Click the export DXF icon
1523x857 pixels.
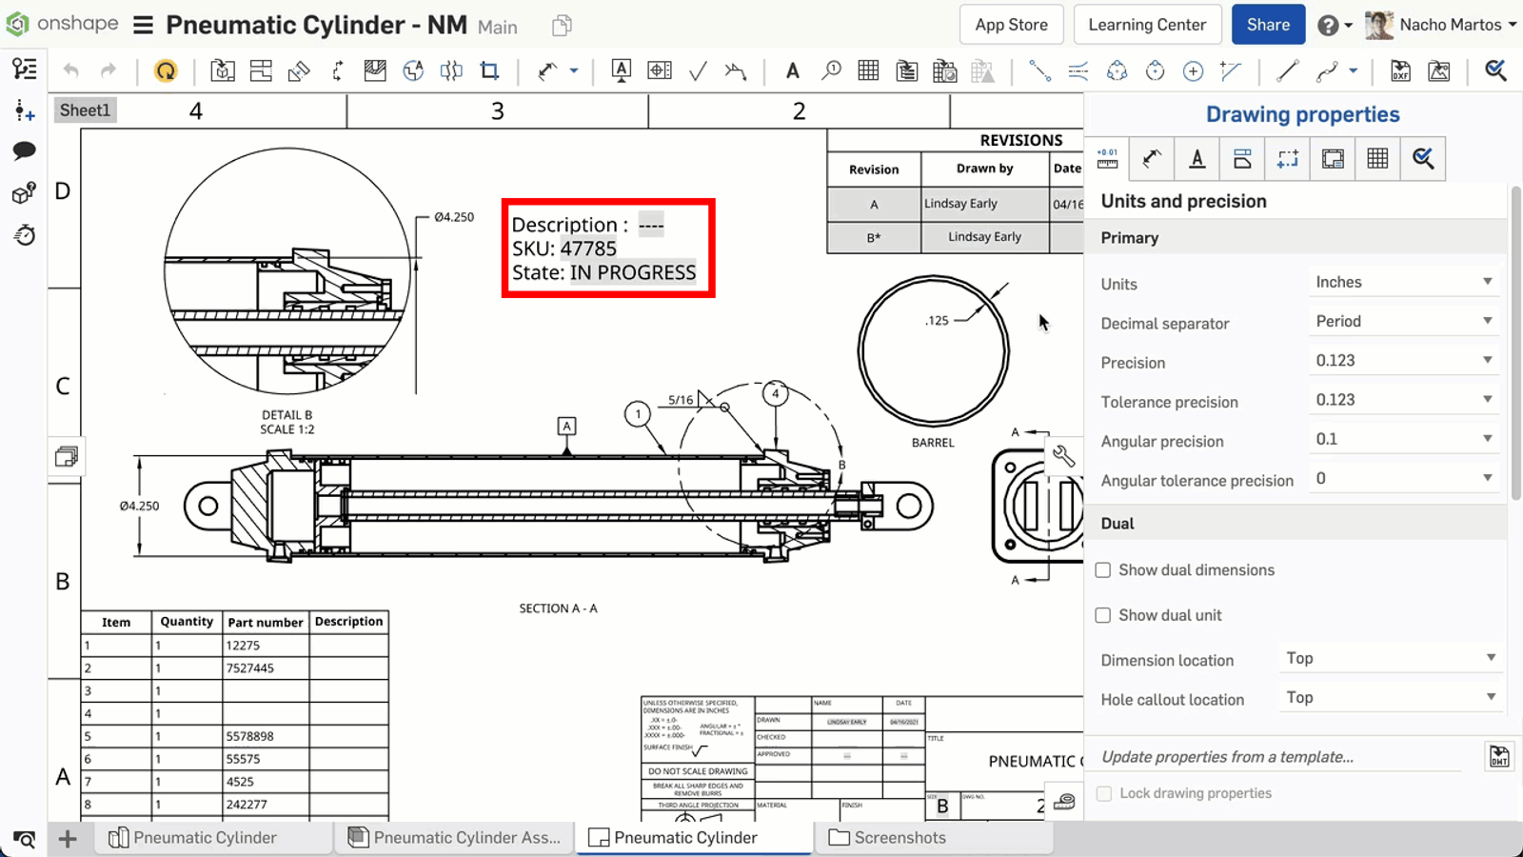[x=1400, y=70]
